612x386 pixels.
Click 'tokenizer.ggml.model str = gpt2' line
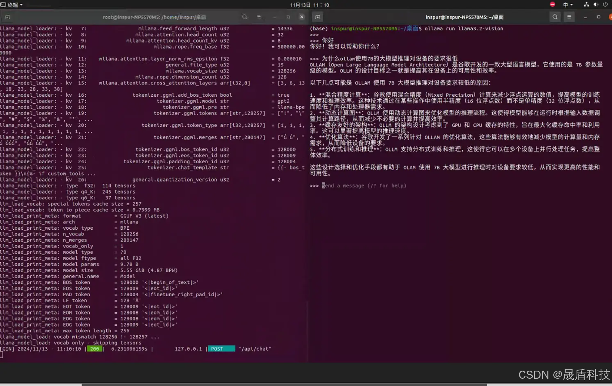(x=145, y=101)
